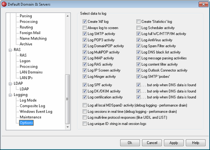Click the MDaemon app icon in title bar

4,4
